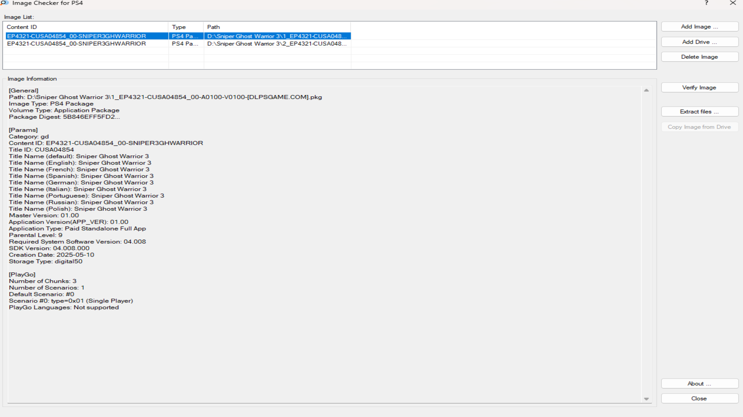Start verification with Verify Image
Screen dimensions: 743x417
[x=699, y=88]
